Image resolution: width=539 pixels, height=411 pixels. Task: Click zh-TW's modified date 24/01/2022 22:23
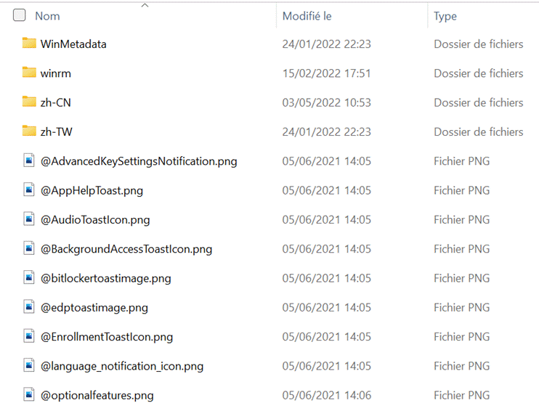[x=327, y=131]
